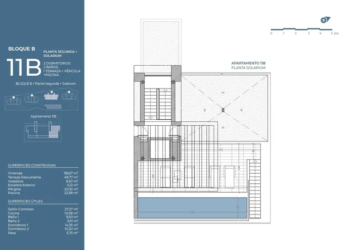Click the Salón-Comedor area row

[x=43, y=209]
